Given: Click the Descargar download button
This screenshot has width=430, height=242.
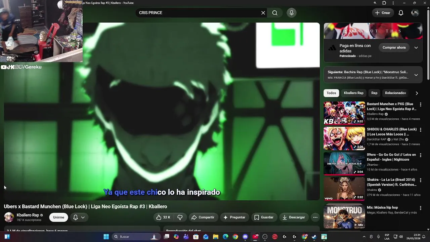Looking at the screenshot, I should click(x=294, y=217).
